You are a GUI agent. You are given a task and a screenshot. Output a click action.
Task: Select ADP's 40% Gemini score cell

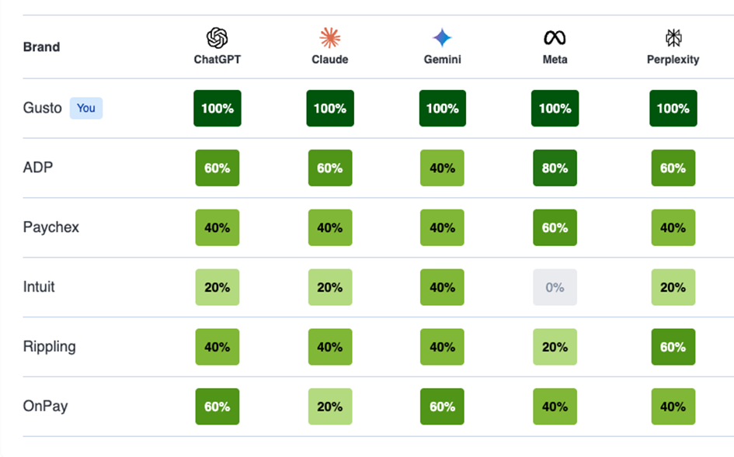coord(442,168)
